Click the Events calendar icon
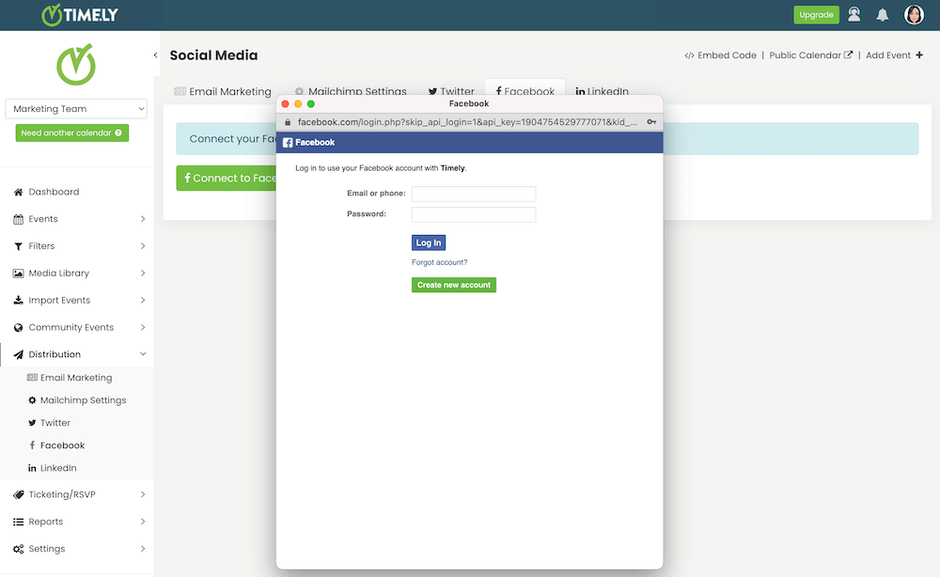Image resolution: width=940 pixels, height=577 pixels. (18, 219)
